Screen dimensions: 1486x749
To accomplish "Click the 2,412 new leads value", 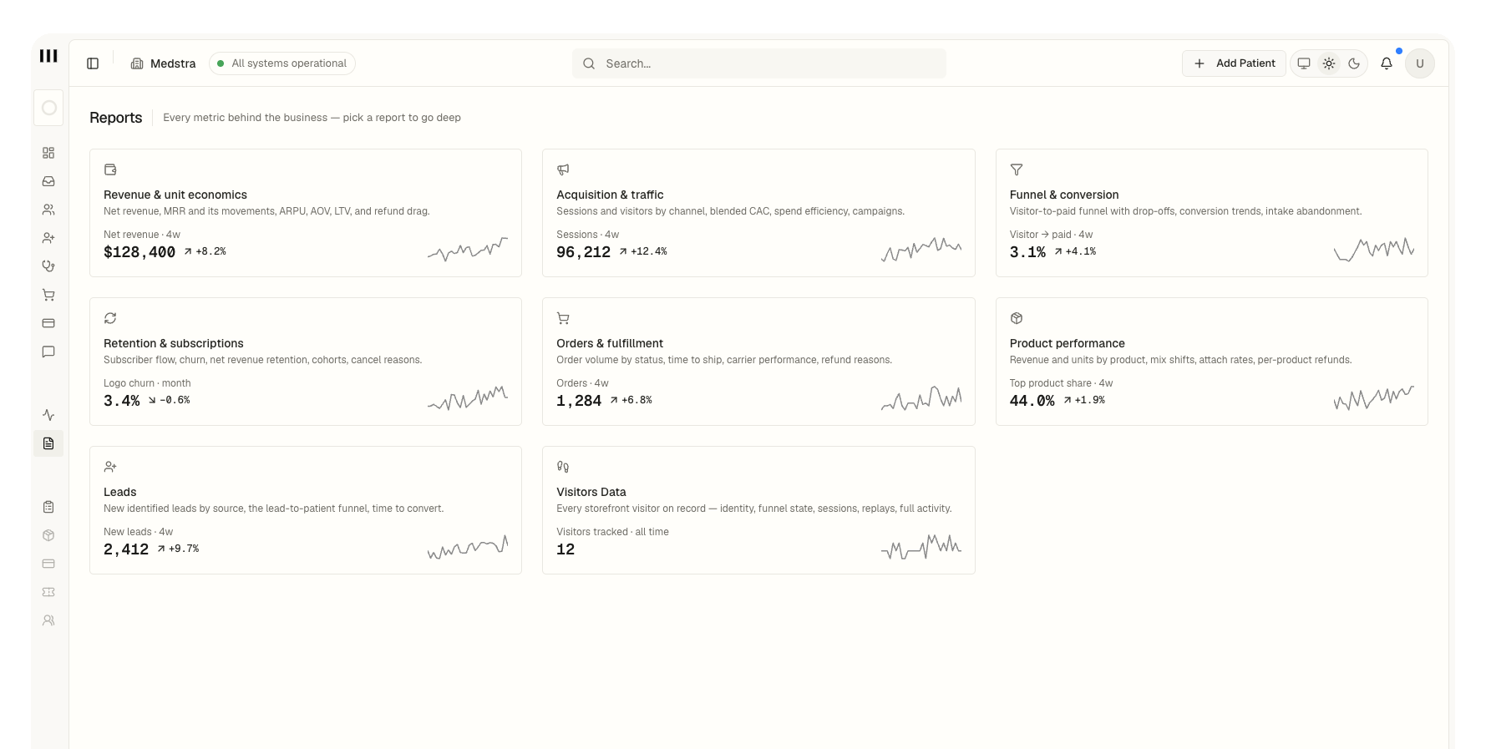I will click(x=126, y=549).
